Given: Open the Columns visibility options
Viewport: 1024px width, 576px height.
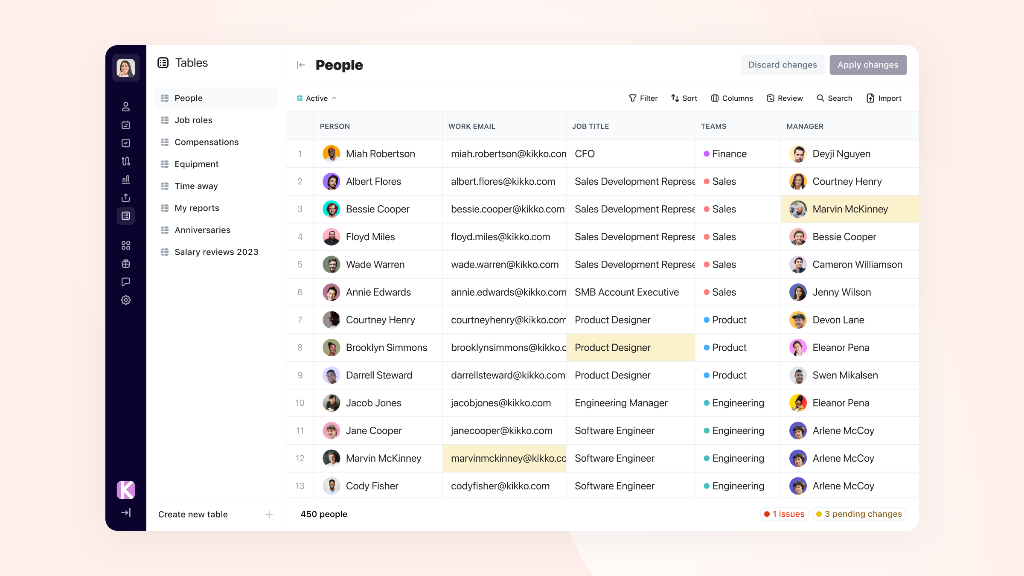Looking at the screenshot, I should click(x=732, y=98).
